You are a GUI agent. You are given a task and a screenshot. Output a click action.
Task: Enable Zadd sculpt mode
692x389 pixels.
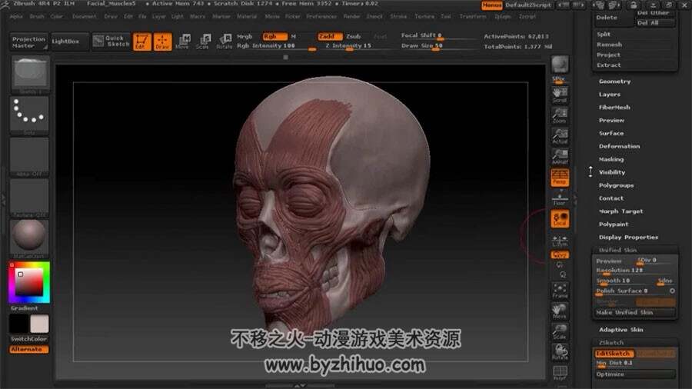pos(329,36)
